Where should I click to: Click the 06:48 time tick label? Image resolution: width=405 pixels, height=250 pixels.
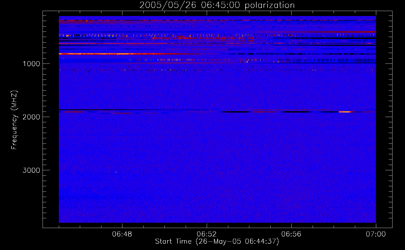[122, 234]
